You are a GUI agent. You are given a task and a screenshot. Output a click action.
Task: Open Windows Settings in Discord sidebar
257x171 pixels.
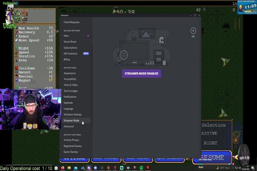73,115
